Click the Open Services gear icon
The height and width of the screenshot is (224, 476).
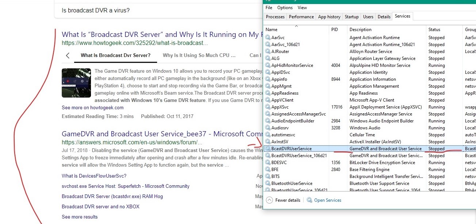pos(309,200)
